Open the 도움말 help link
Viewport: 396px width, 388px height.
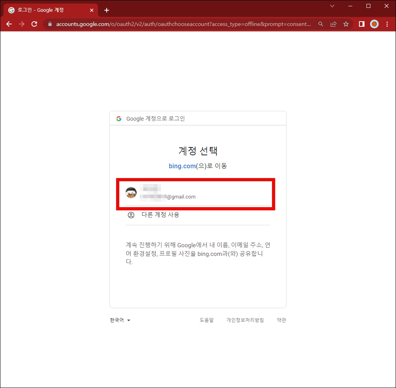click(x=207, y=320)
